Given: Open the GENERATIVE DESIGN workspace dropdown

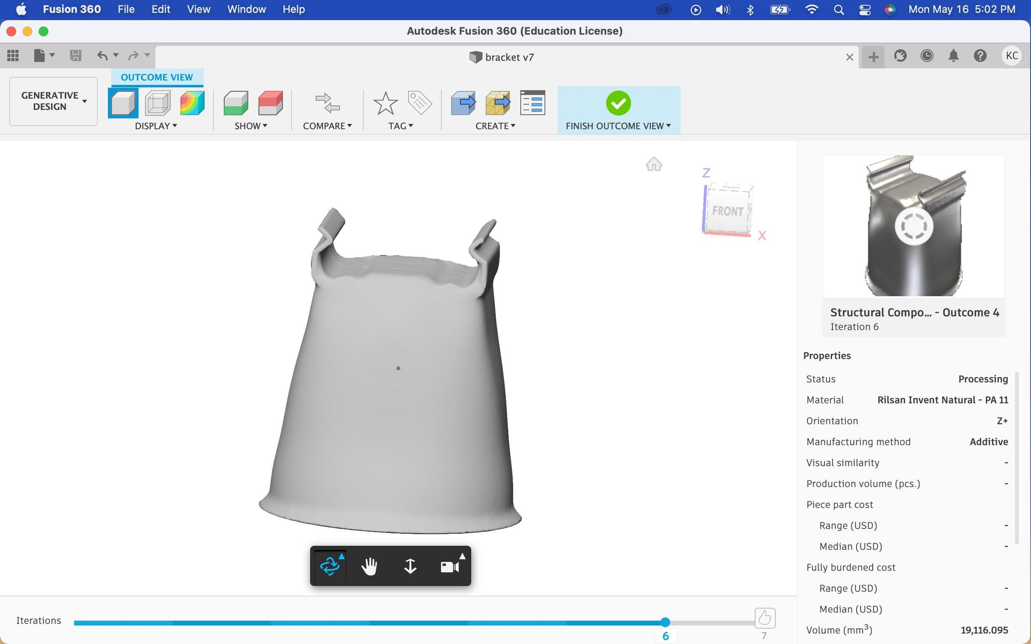Looking at the screenshot, I should 53,101.
